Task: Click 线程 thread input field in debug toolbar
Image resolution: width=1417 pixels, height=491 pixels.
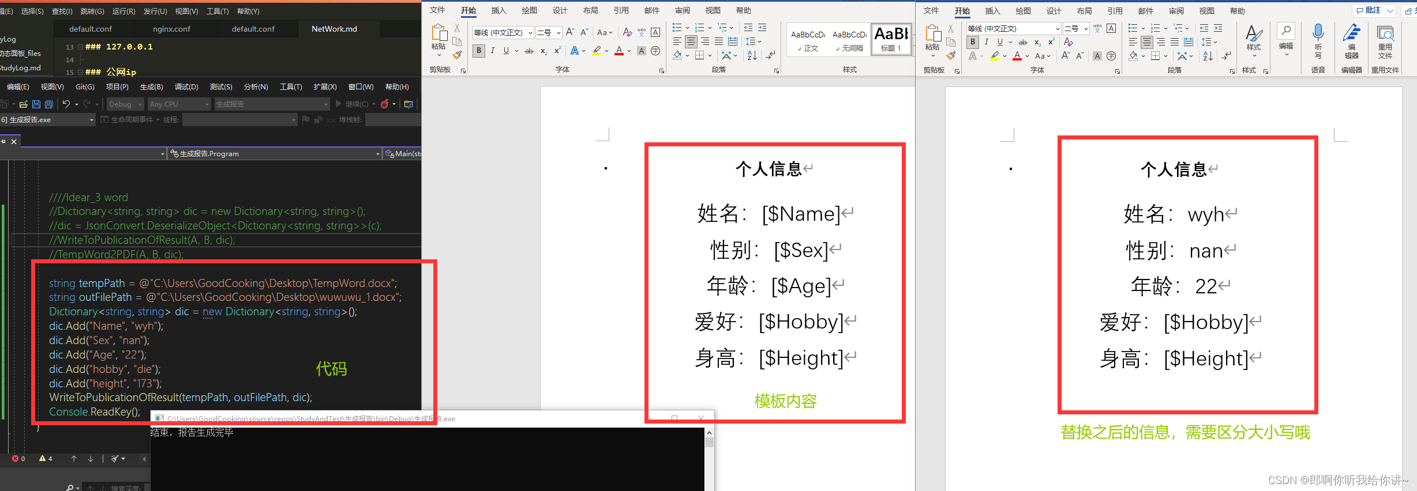Action: (x=239, y=120)
